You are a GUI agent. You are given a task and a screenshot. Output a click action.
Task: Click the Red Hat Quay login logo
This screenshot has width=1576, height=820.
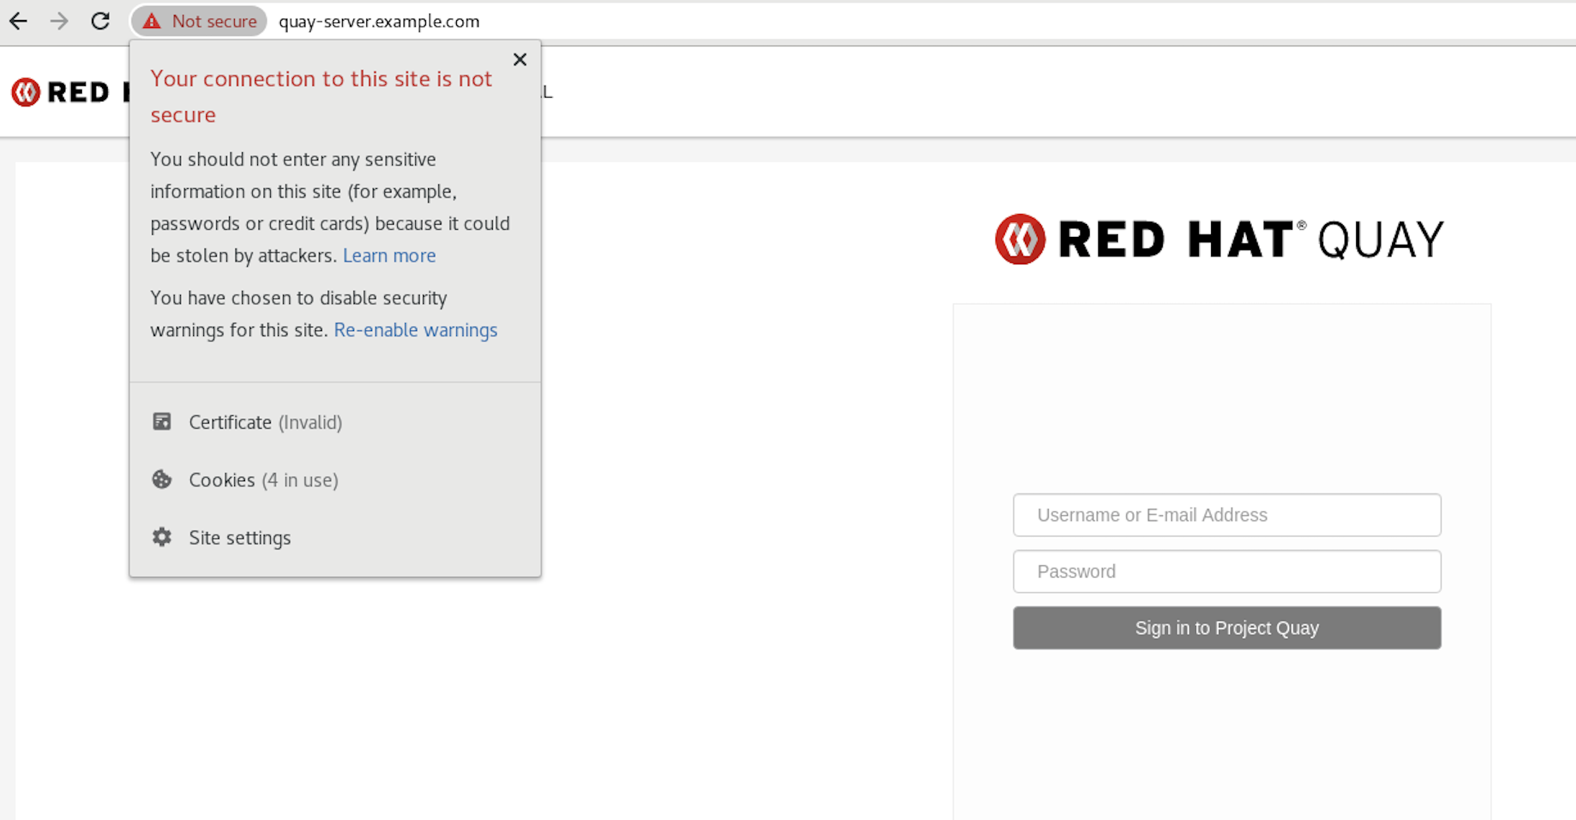click(x=1219, y=239)
